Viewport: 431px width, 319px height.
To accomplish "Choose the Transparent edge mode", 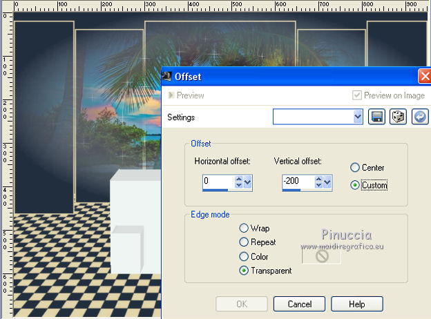I will tap(244, 271).
